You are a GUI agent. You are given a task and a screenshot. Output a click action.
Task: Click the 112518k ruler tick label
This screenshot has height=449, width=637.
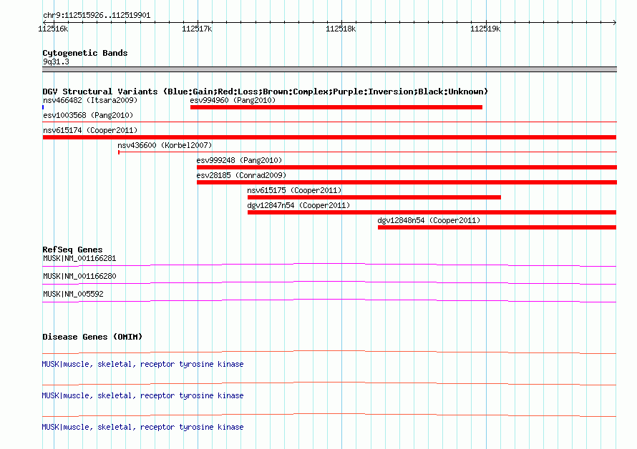tap(341, 29)
